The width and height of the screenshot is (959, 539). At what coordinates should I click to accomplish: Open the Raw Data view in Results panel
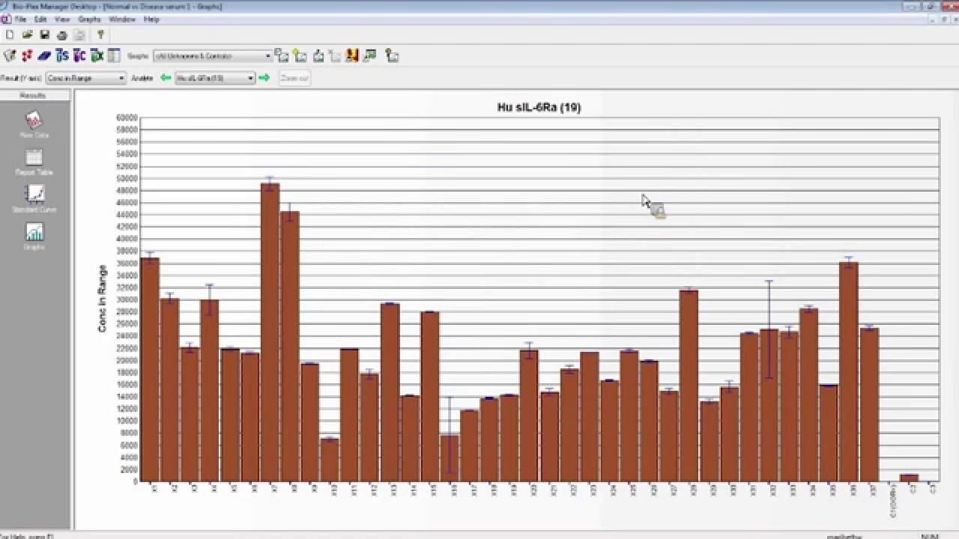pyautogui.click(x=34, y=124)
